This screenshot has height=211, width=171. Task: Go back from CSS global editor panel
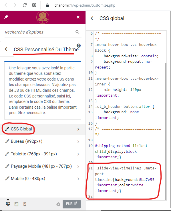92,18
